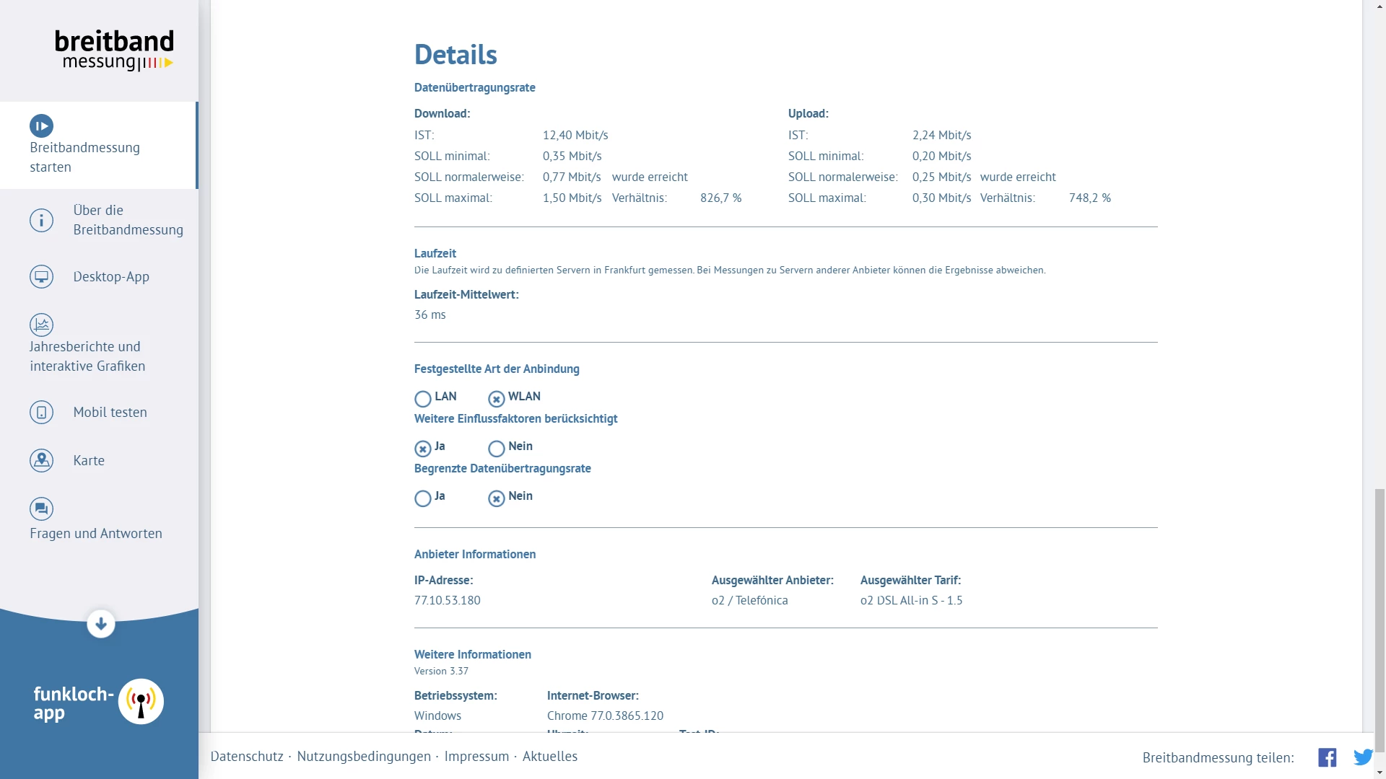Open the Nutzungsbedingungen footer link
This screenshot has height=779, width=1386.
tap(364, 757)
